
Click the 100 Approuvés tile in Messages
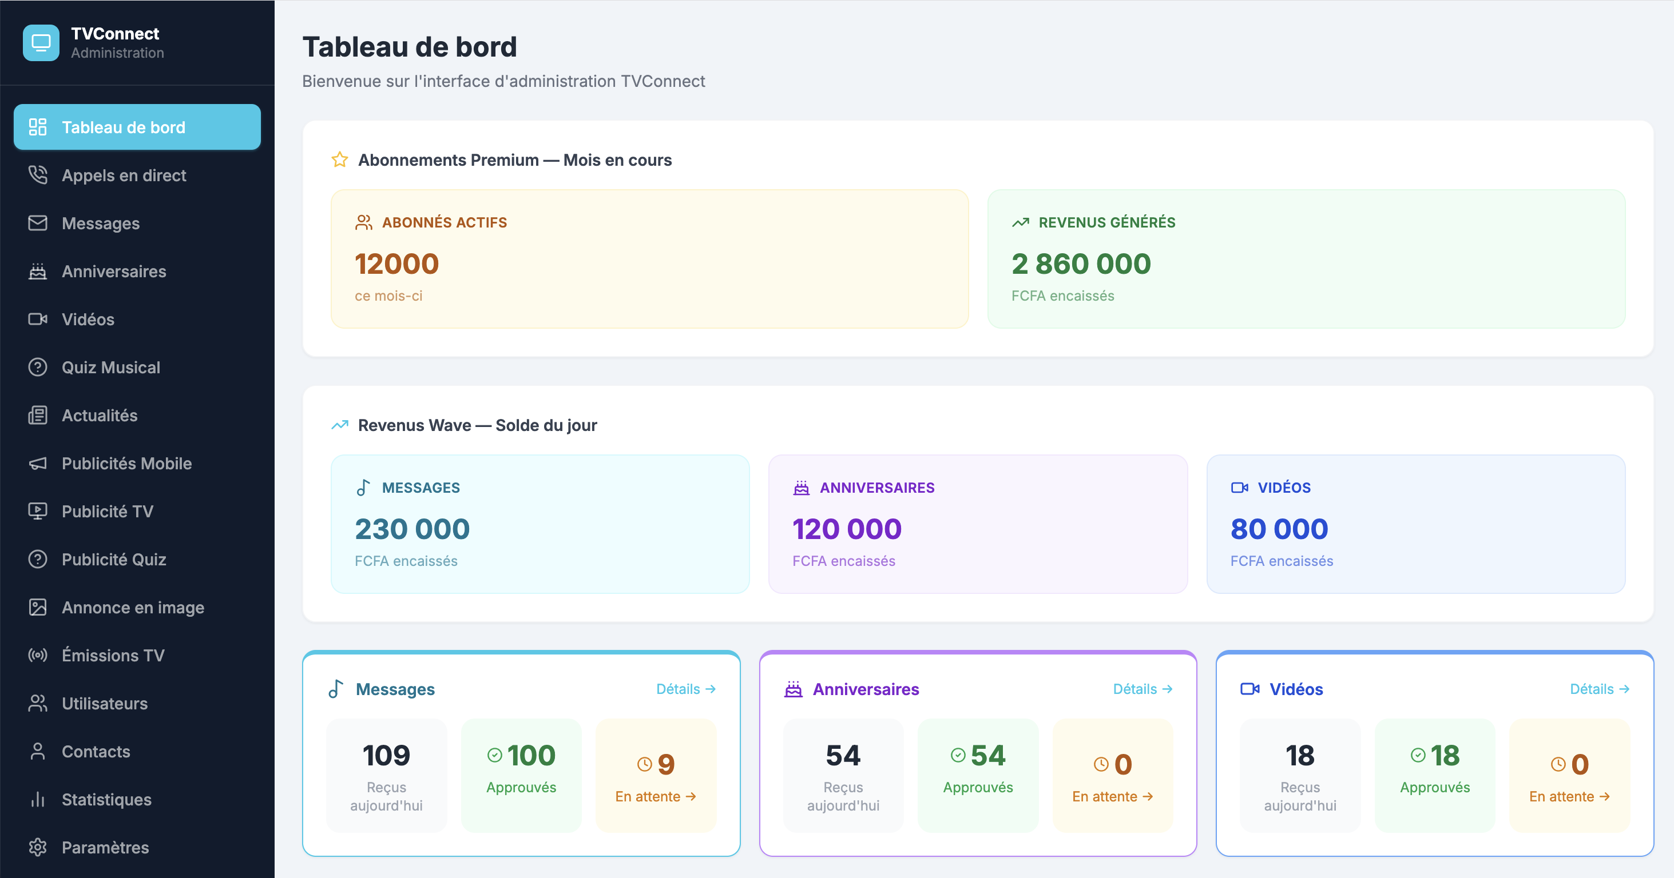pos(521,776)
